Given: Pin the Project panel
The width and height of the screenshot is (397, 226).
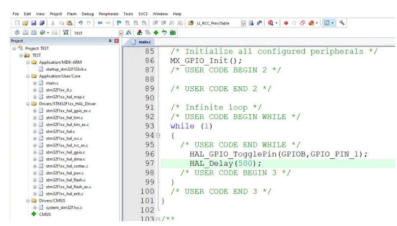Looking at the screenshot, I should (110, 41).
